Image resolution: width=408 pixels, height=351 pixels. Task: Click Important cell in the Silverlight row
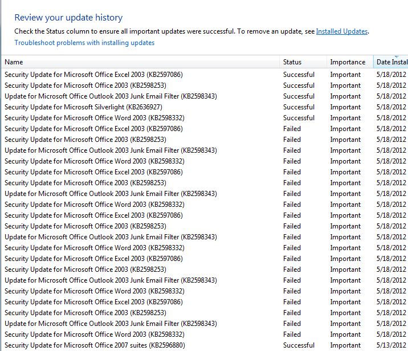[x=345, y=107]
